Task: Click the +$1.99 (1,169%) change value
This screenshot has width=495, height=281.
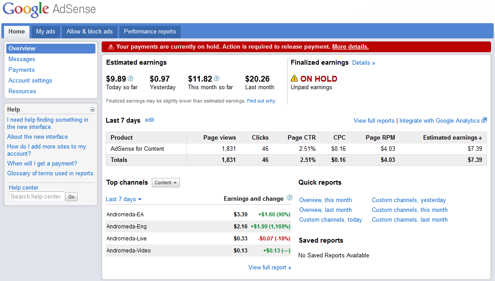Action: pos(271,227)
